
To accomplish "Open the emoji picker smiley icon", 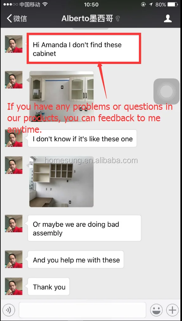I will tap(156, 310).
